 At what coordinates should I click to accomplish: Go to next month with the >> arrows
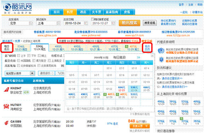tap(138, 57)
